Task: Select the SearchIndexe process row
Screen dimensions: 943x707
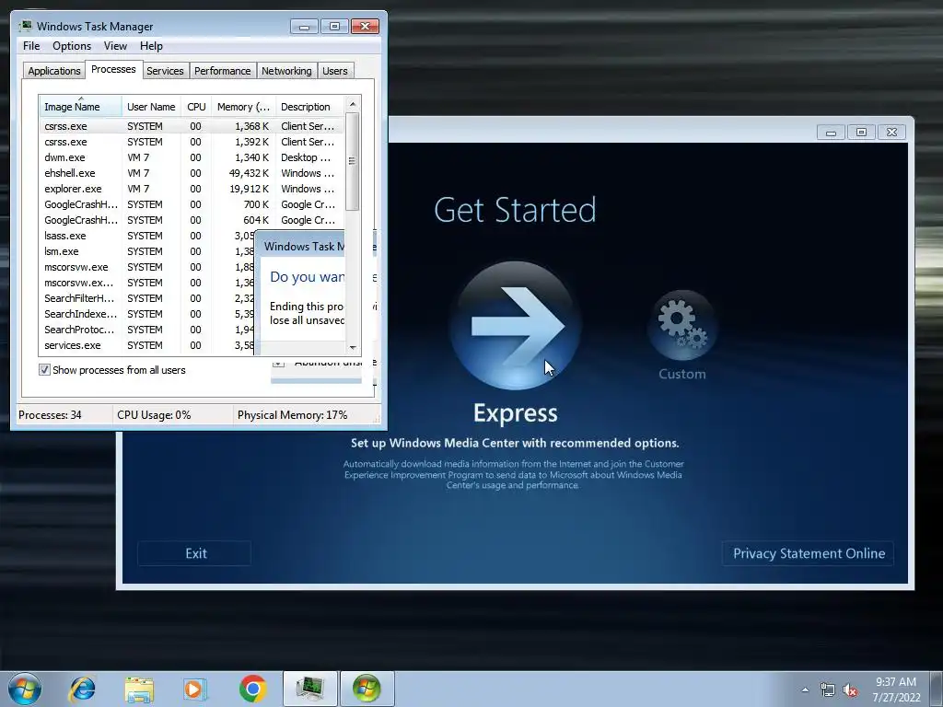Action: [x=147, y=314]
